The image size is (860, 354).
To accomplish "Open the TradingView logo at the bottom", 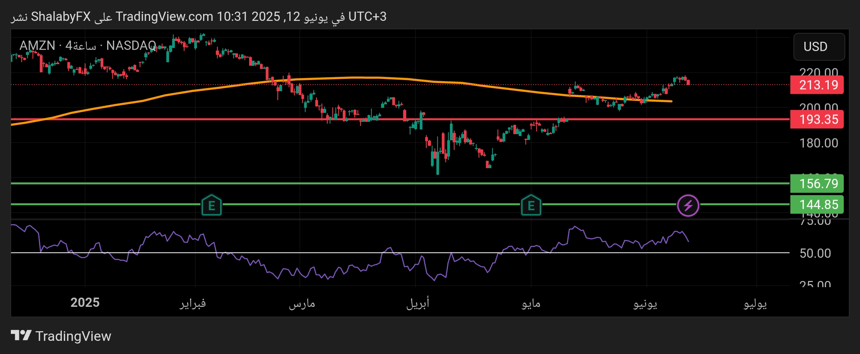I will click(x=61, y=336).
